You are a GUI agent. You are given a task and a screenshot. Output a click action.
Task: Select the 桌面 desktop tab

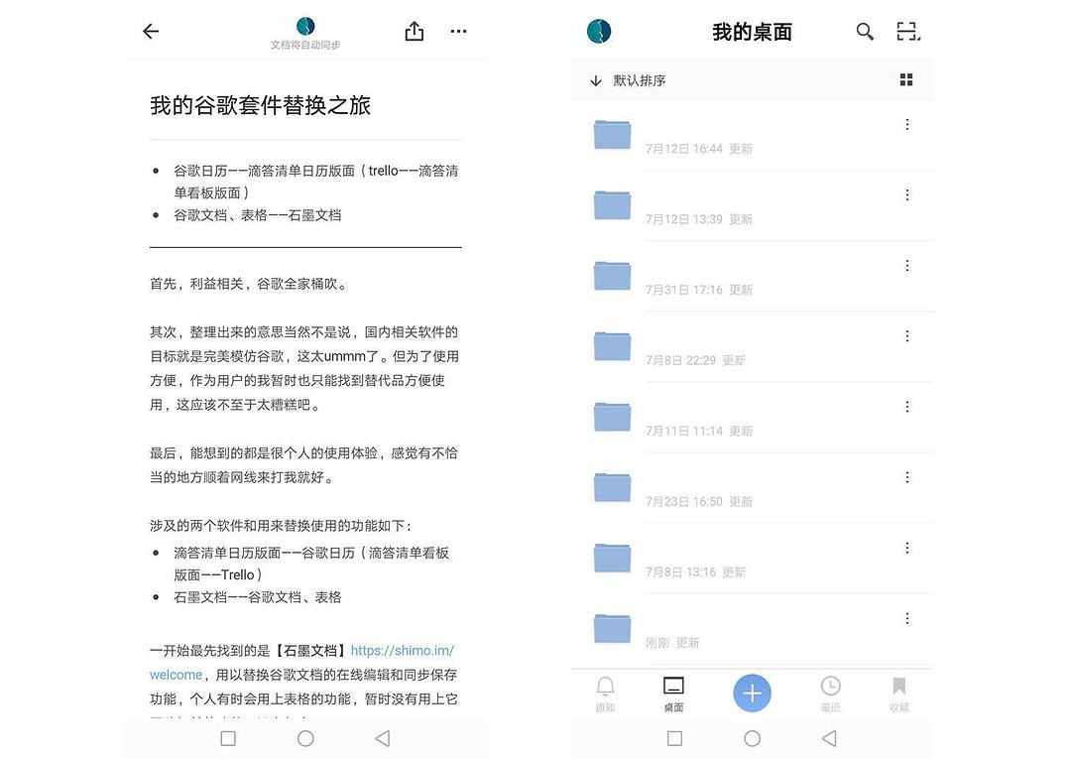pos(673,695)
